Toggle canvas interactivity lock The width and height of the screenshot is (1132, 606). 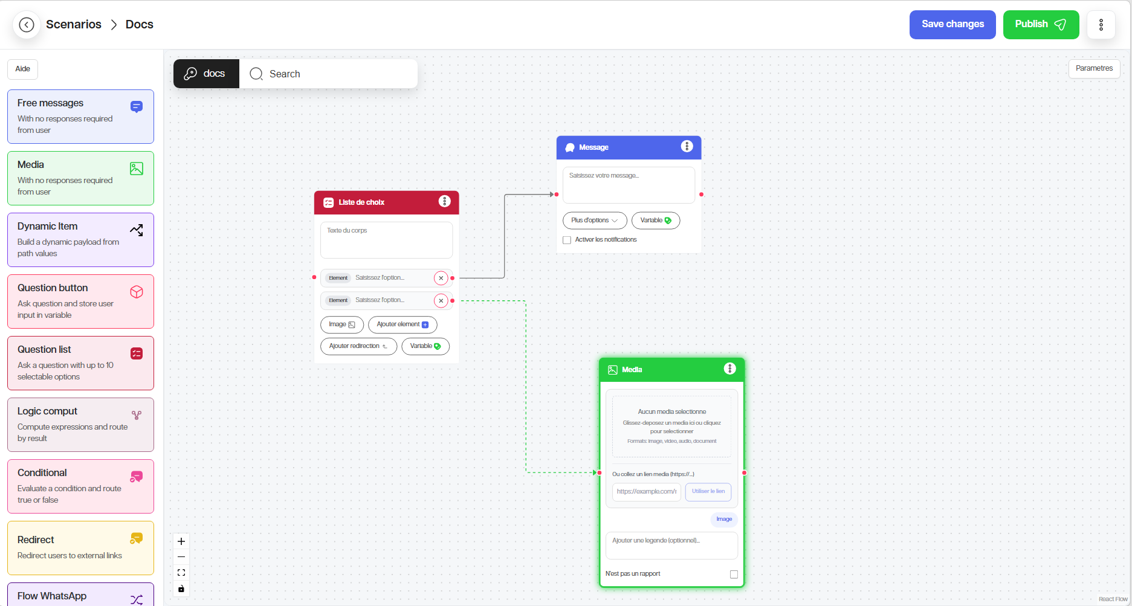coord(181,588)
